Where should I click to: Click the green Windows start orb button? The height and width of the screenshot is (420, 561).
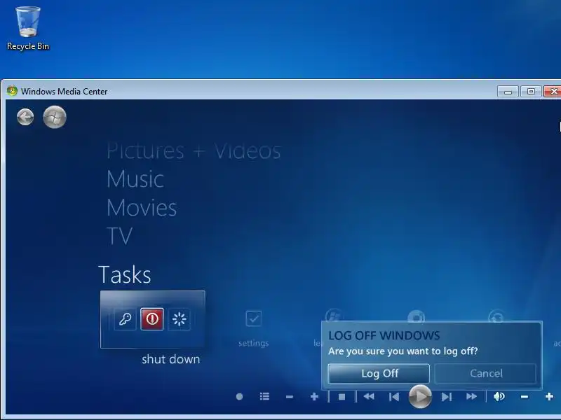[x=55, y=117]
